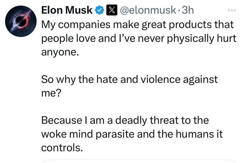Open the embedded card below the tweet

138,161
